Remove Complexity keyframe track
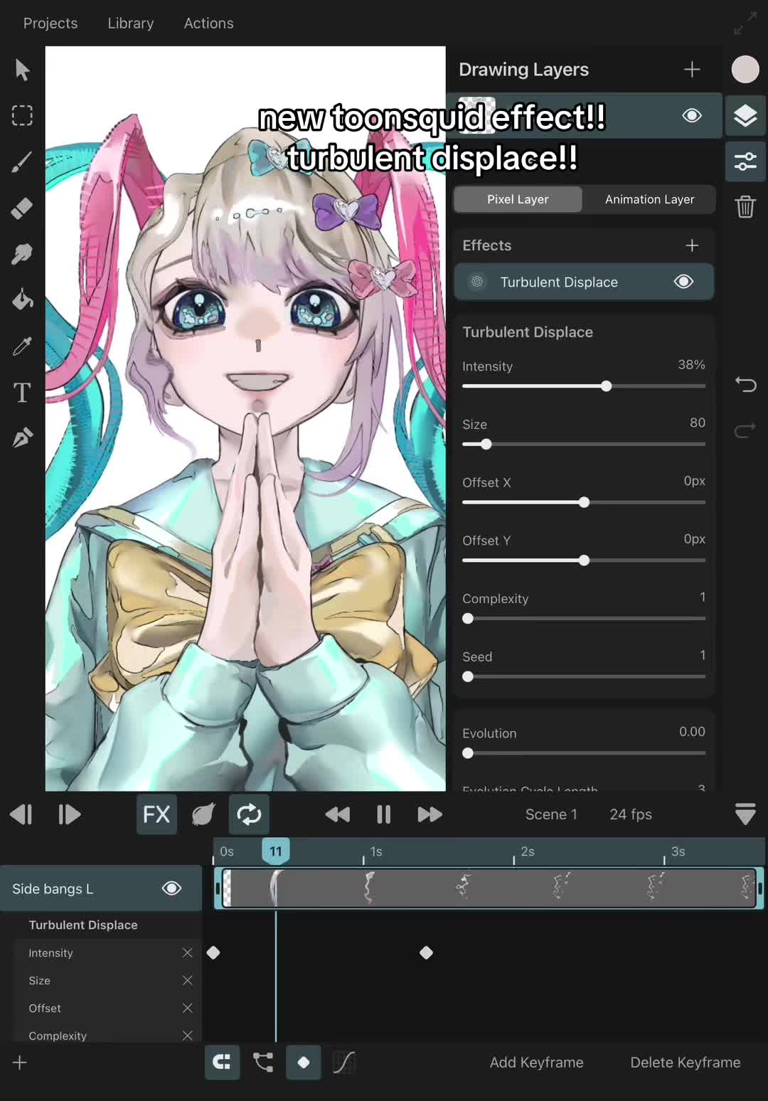Screen dimensions: 768x1101 click(x=188, y=1036)
